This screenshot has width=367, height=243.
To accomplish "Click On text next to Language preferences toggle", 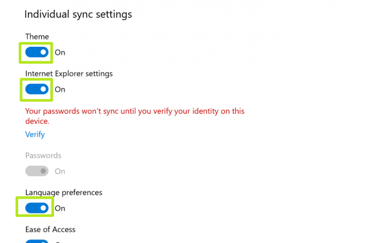I will 60,208.
